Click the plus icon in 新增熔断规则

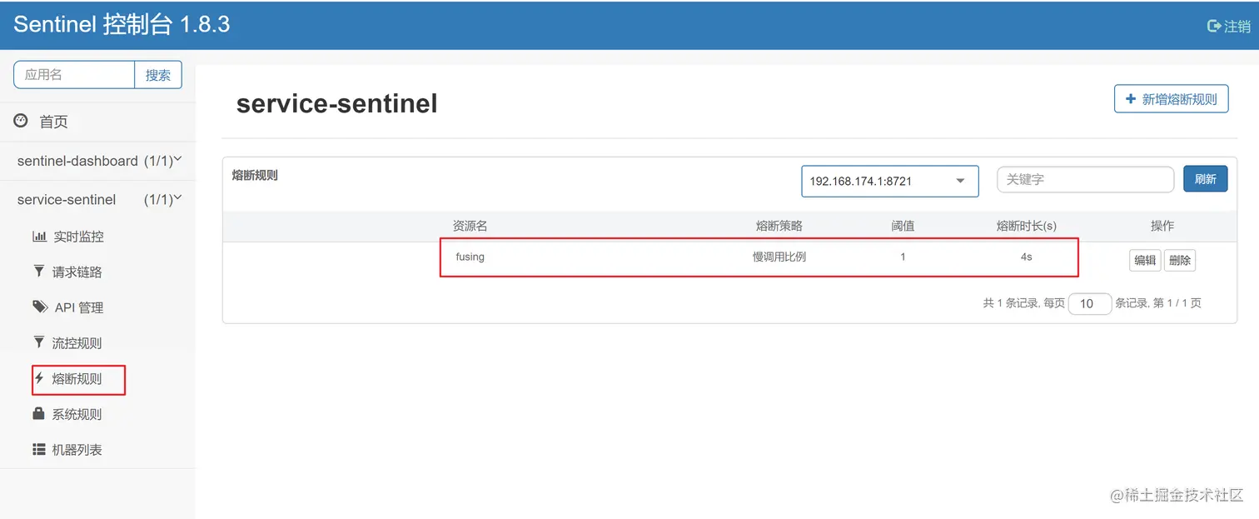click(1130, 99)
